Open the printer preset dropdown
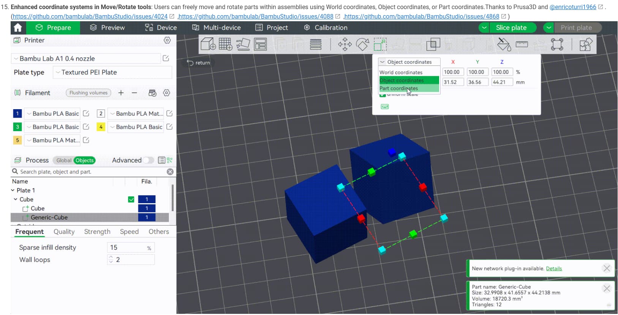This screenshot has height=315, width=618. pyautogui.click(x=86, y=59)
